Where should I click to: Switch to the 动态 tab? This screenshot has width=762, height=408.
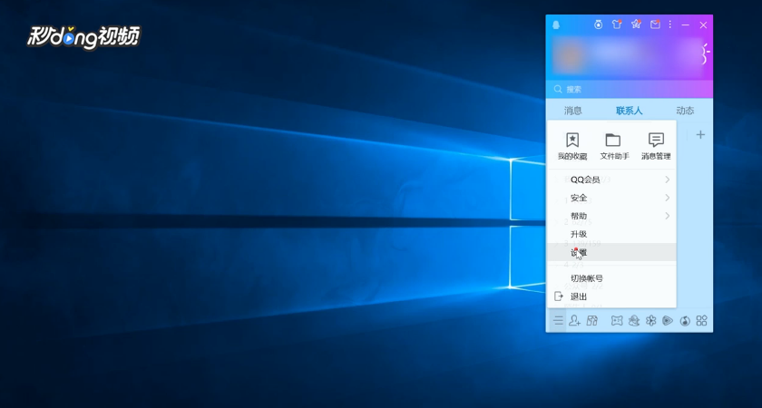(685, 111)
